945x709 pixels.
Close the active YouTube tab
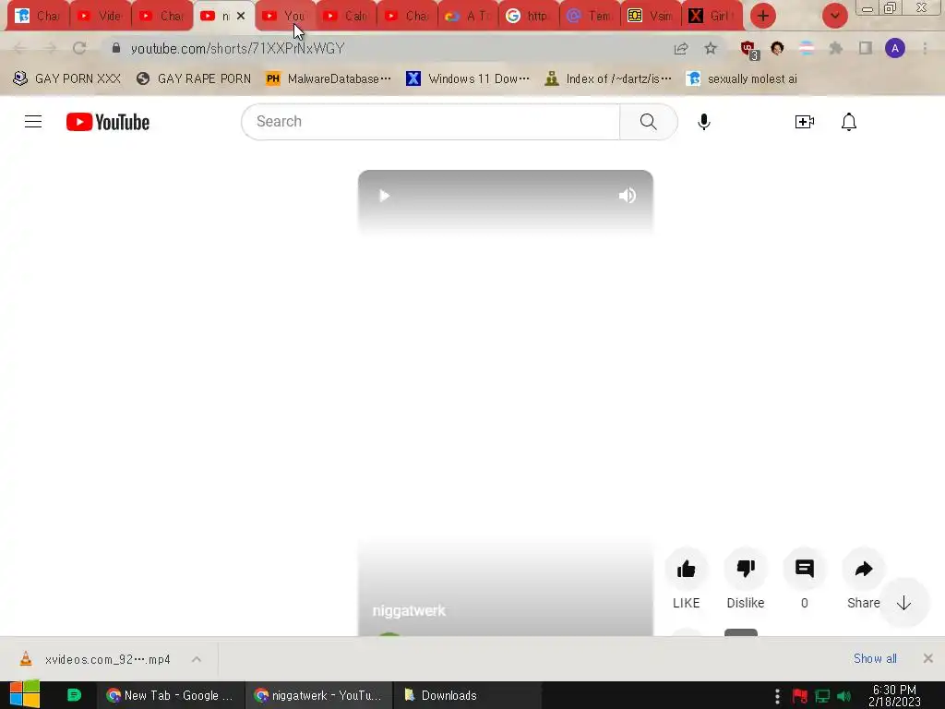pyautogui.click(x=241, y=16)
